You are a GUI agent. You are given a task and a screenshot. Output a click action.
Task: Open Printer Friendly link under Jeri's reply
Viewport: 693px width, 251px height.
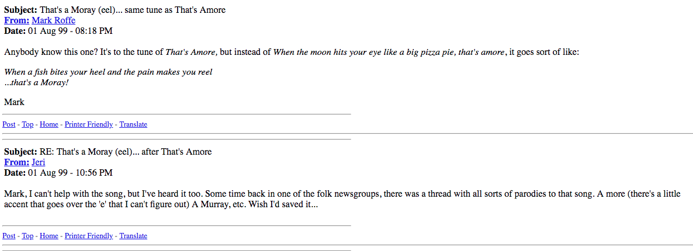click(x=89, y=236)
